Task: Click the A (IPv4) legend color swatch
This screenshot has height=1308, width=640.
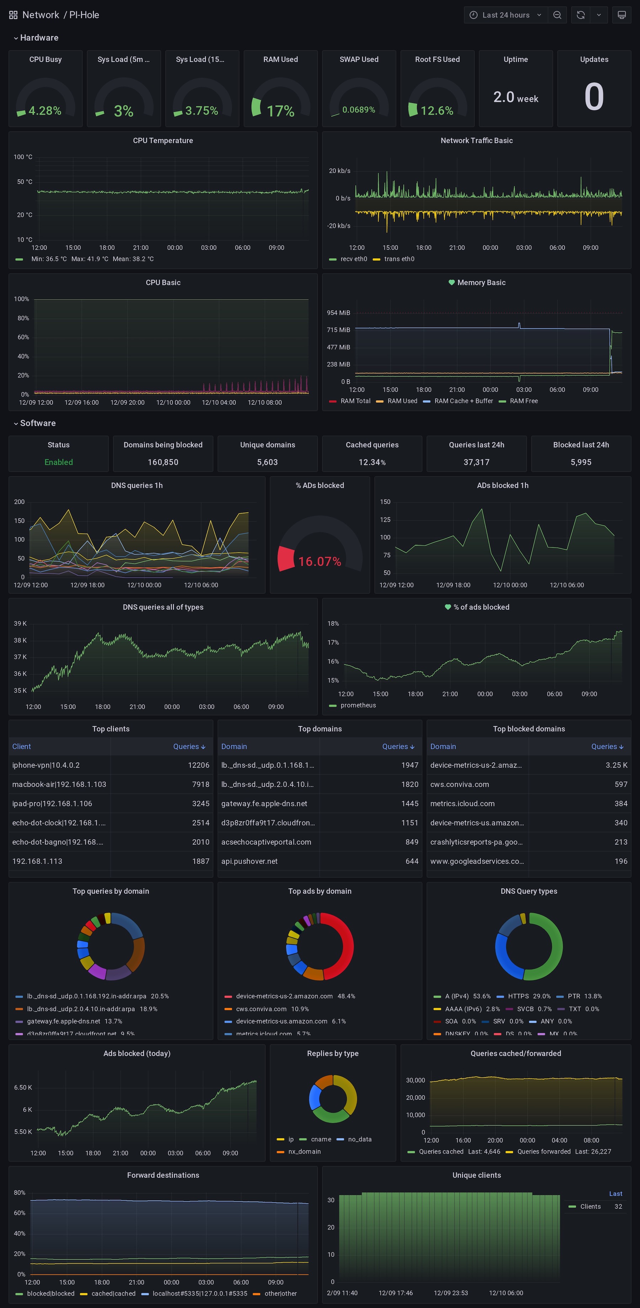Action: 437,996
